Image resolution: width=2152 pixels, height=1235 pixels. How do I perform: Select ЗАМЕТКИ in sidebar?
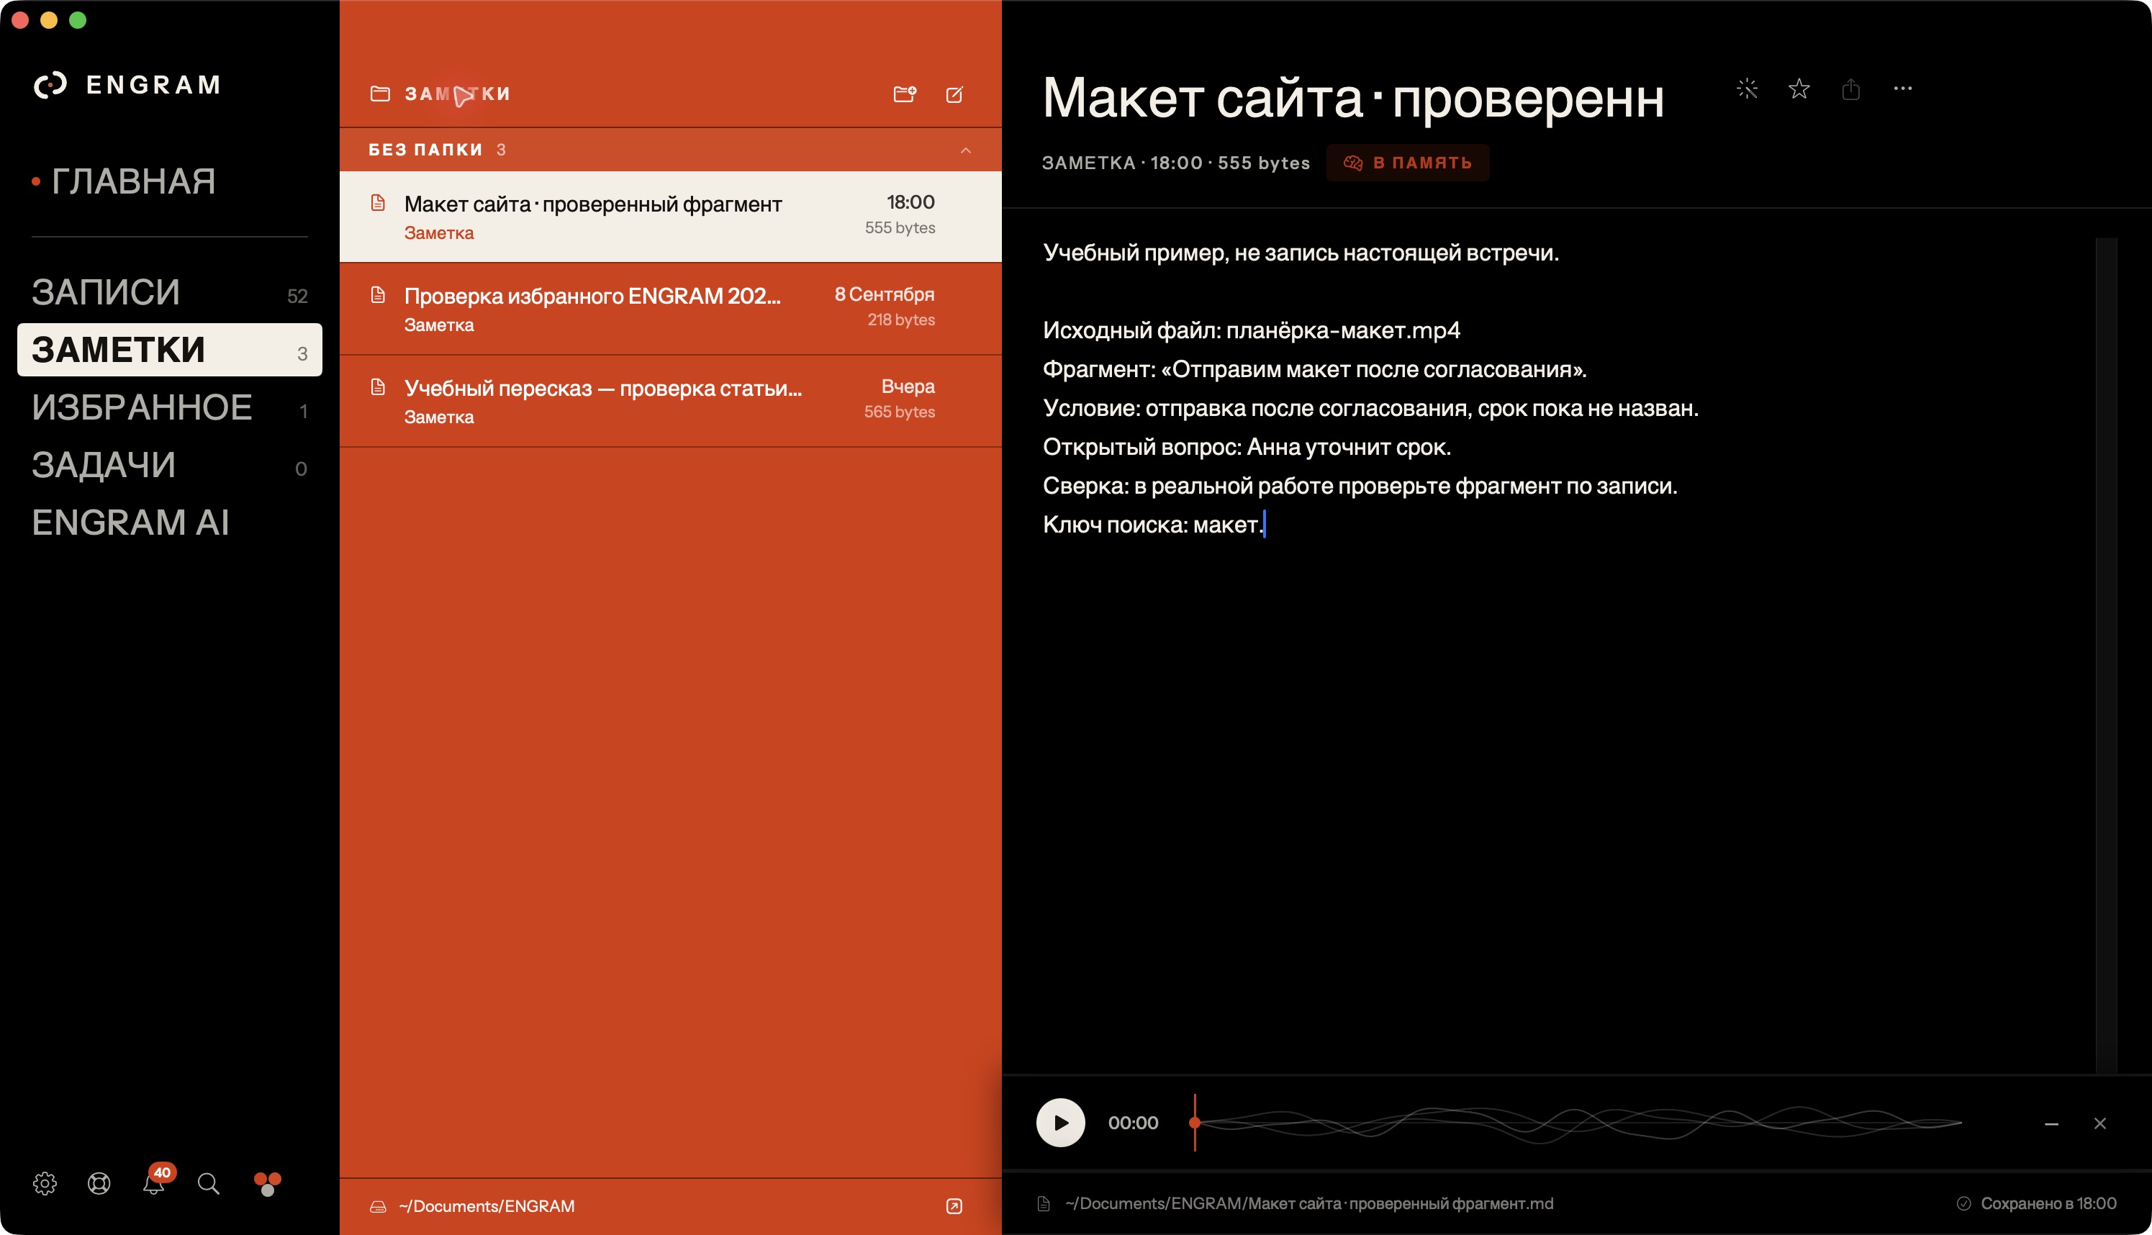[170, 350]
